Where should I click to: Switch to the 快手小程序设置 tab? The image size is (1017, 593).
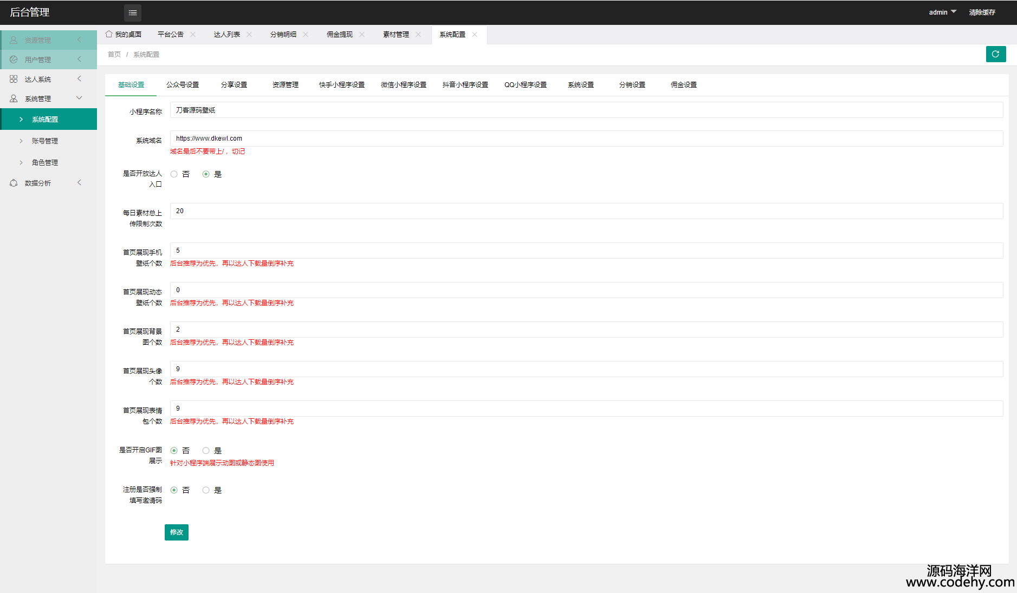[x=342, y=85]
